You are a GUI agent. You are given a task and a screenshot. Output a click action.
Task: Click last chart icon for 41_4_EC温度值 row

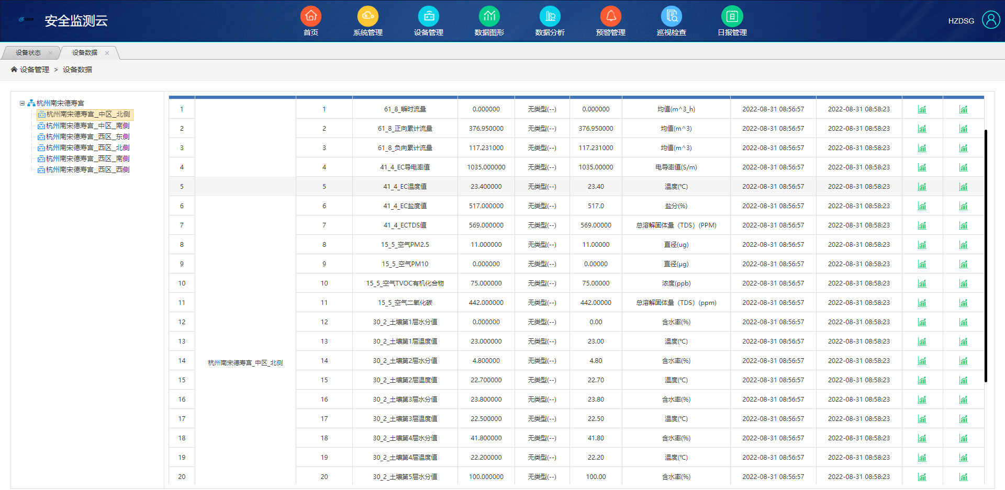pos(964,187)
